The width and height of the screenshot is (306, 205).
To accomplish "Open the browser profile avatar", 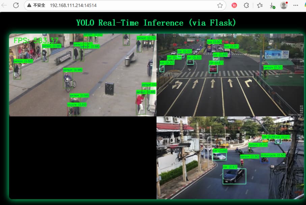I will 284,5.
